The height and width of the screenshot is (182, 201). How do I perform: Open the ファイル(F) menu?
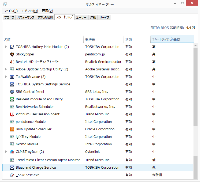coord(11,11)
